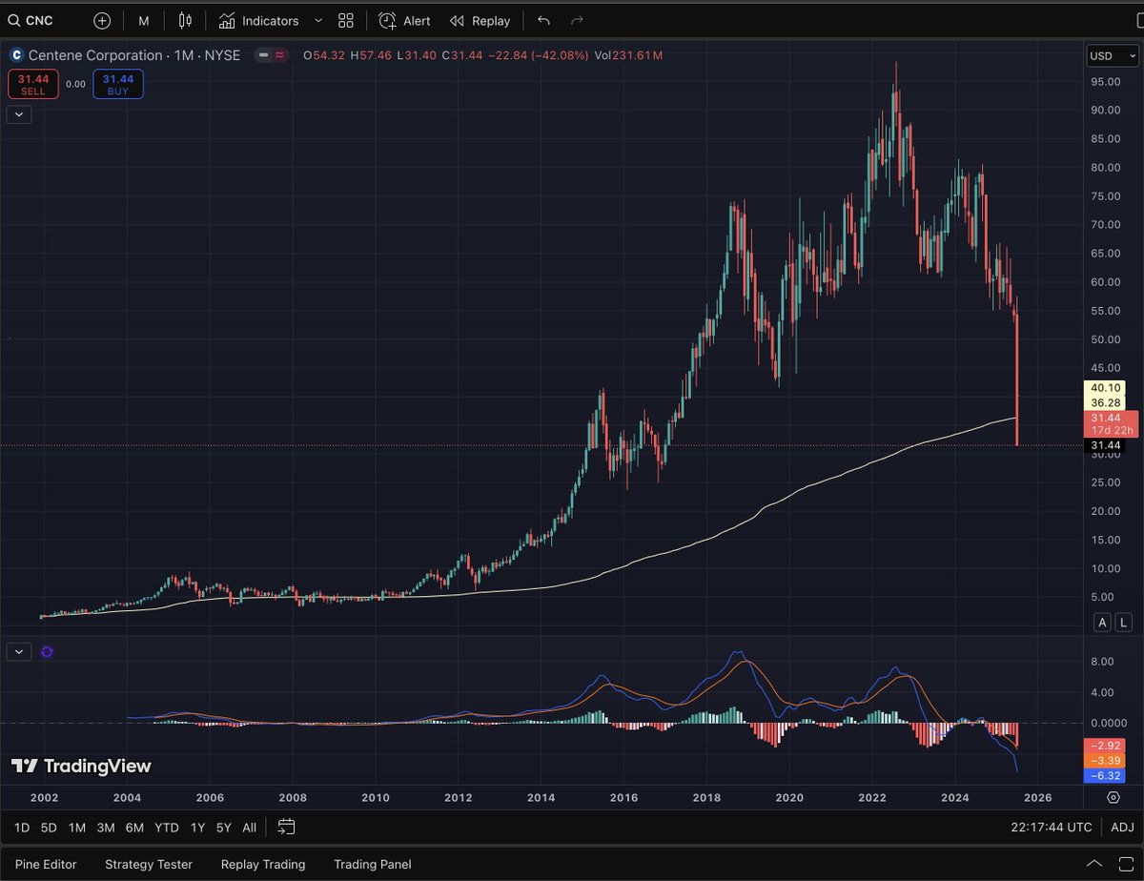1144x881 pixels.
Task: Click the 2026 time axis label
Action: 1037,797
